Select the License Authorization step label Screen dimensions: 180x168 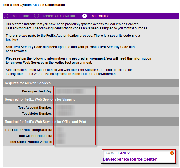(x=58, y=16)
